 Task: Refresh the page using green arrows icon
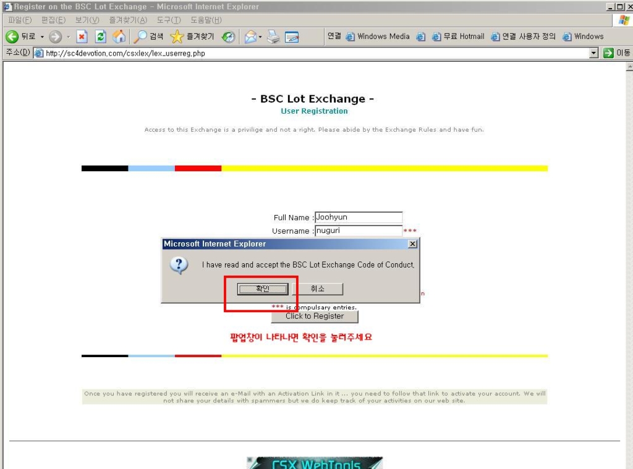pyautogui.click(x=101, y=36)
